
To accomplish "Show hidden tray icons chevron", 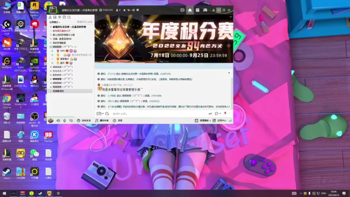I will [301, 193].
